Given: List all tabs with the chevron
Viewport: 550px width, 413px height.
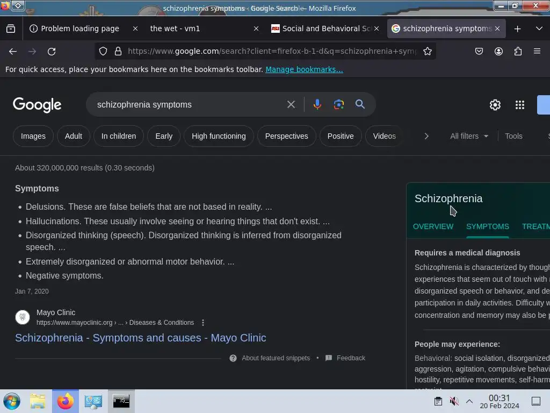Looking at the screenshot, I should pos(539,29).
